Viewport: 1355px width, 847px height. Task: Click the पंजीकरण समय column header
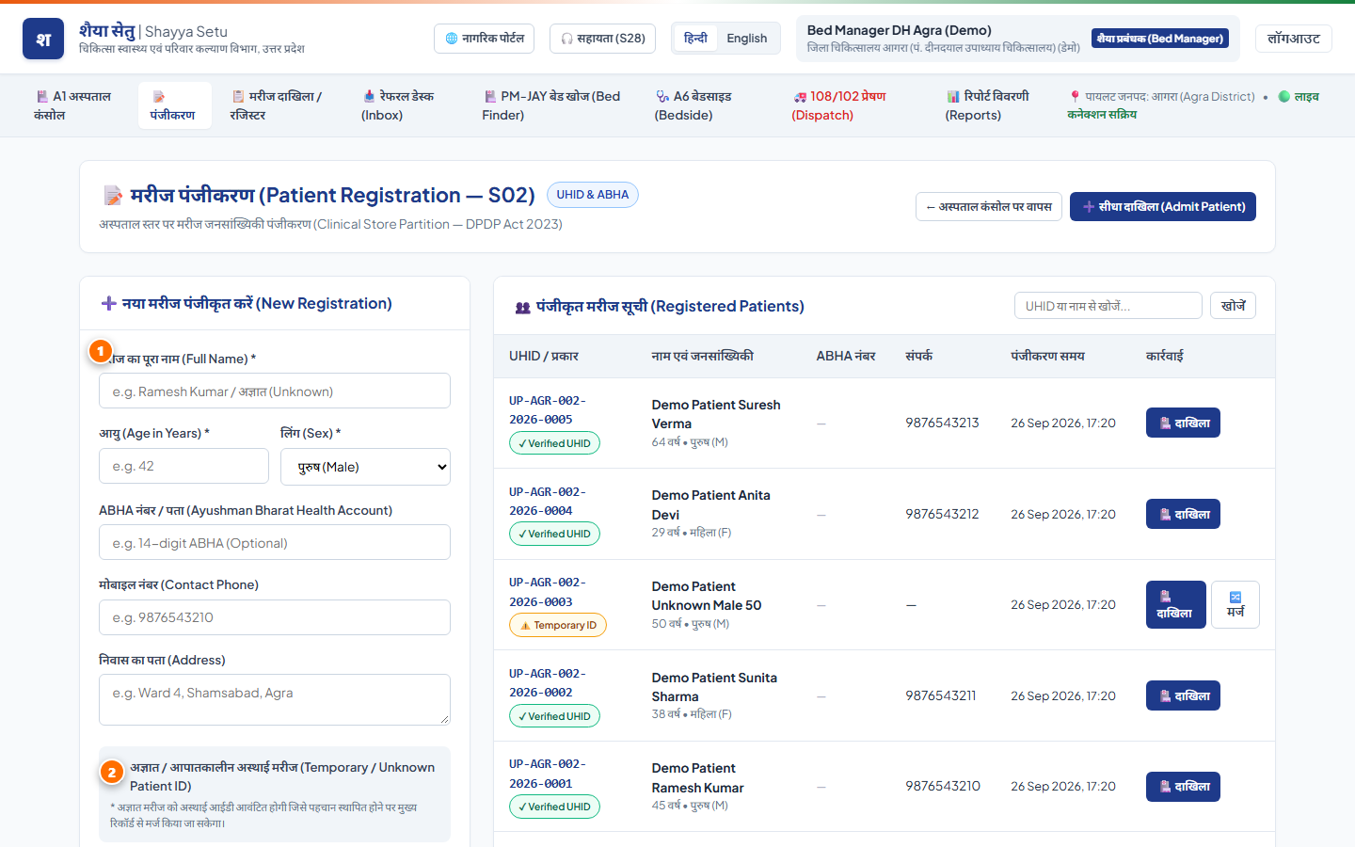click(1047, 356)
